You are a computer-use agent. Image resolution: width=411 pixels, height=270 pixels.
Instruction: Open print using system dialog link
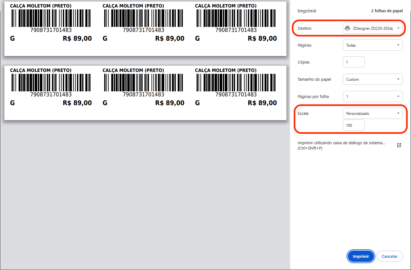(341, 145)
